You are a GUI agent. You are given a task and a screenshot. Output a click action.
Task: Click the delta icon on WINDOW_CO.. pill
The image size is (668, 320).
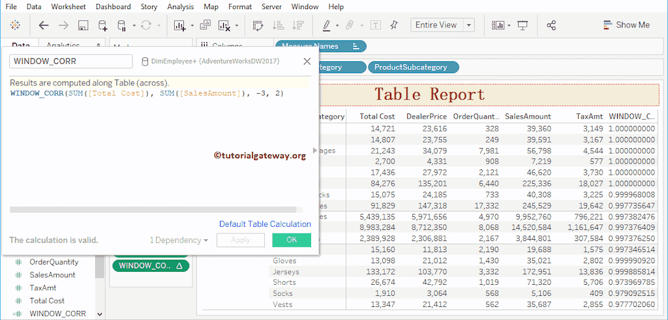coord(179,266)
